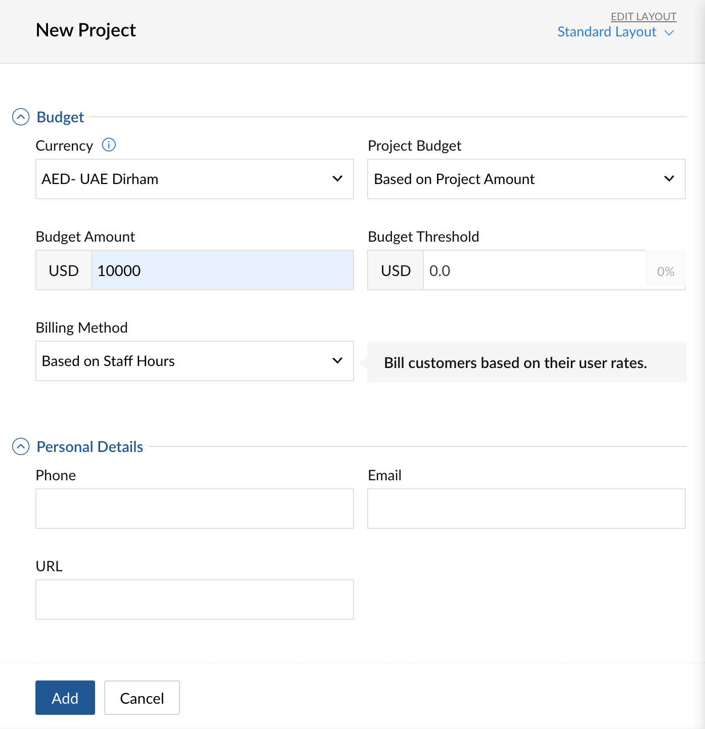Click into the Phone field
Viewport: 705px width, 729px height.
tap(195, 509)
